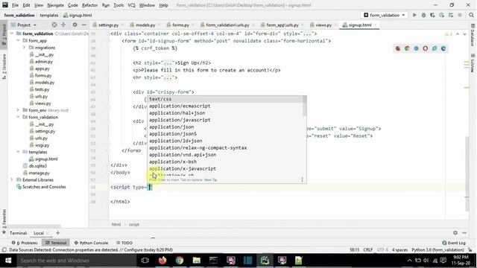The image size is (477, 268).
Task: Preview page in Edge browser icon
Action: (x=443, y=48)
